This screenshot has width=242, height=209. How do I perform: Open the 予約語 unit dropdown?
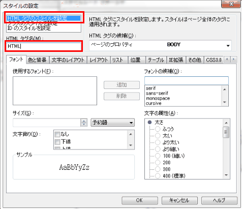tap(113, 123)
